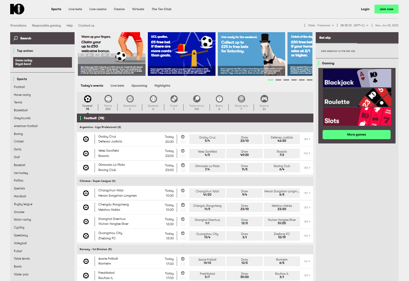Expand 138 more markets for Gimnasia La Plata
The height and width of the screenshot is (281, 409).
click(307, 168)
